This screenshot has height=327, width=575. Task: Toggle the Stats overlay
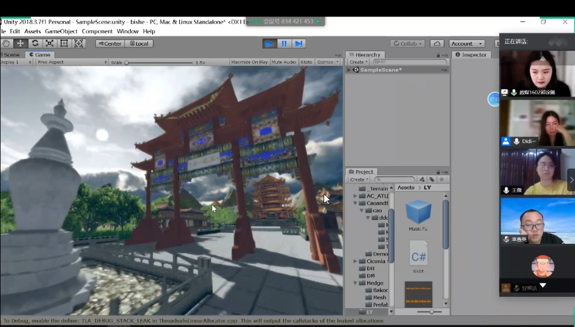pos(306,62)
